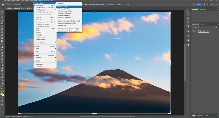Select the Crop tool in the toolbar
Image resolution: width=219 pixels, height=118 pixels.
(x=2, y=23)
